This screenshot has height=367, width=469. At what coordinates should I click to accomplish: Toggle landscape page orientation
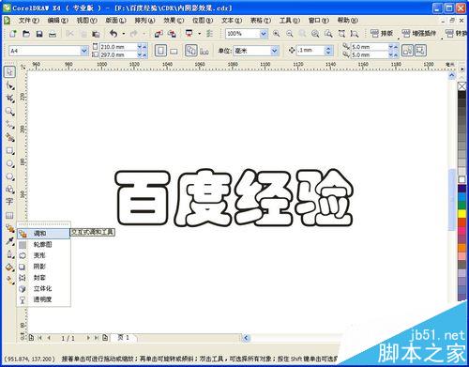tap(174, 51)
